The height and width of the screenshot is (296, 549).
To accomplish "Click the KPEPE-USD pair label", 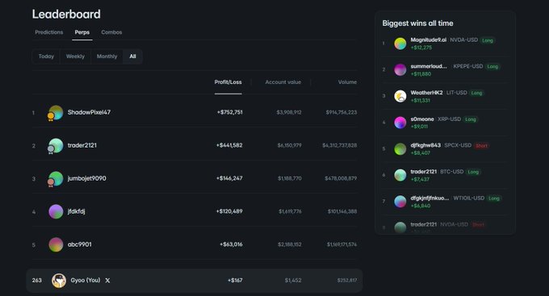I will tap(468, 66).
